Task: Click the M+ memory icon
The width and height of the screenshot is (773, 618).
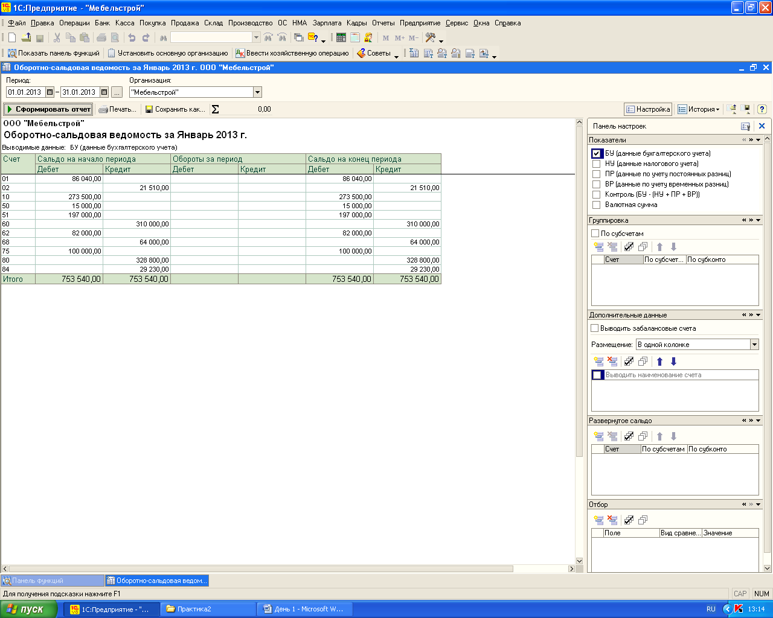Action: (400, 37)
